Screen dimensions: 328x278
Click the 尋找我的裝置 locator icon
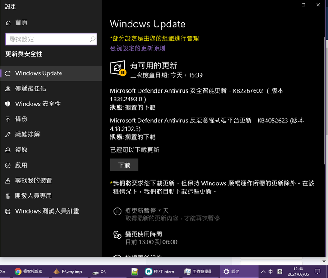click(x=8, y=180)
